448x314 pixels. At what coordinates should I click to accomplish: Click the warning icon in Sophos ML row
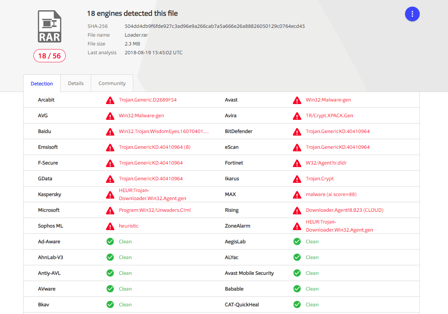tap(110, 226)
